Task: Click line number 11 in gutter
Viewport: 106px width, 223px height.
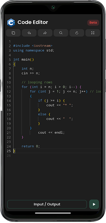Action: [9, 87]
